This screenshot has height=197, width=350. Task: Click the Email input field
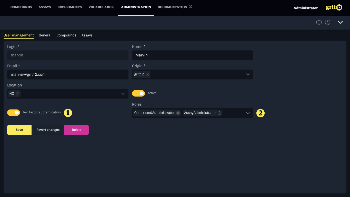[x=68, y=74]
